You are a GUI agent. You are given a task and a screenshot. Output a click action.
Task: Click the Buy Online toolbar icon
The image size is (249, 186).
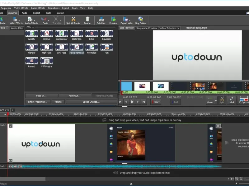tap(141, 19)
